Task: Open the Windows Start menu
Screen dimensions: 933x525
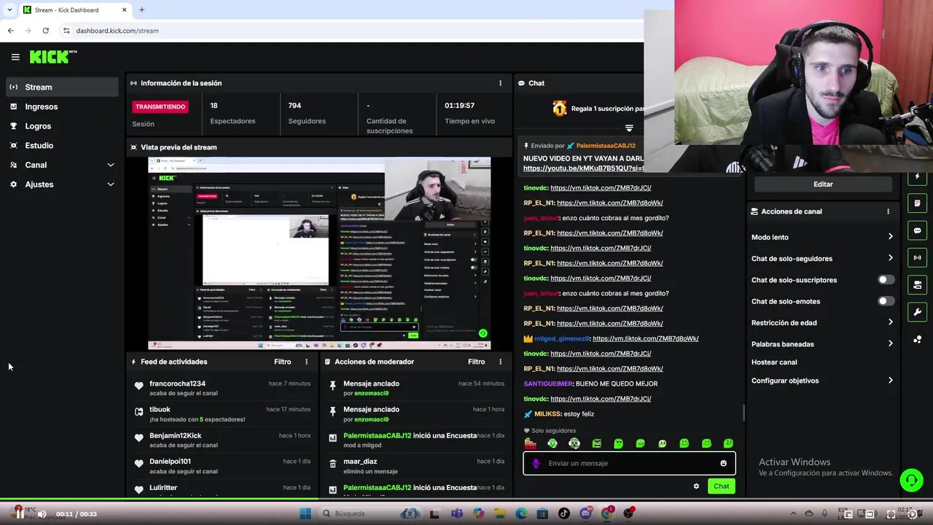Action: [305, 513]
